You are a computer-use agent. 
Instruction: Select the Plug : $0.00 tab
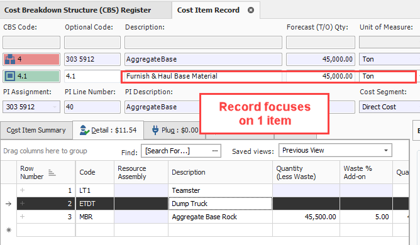coord(175,130)
